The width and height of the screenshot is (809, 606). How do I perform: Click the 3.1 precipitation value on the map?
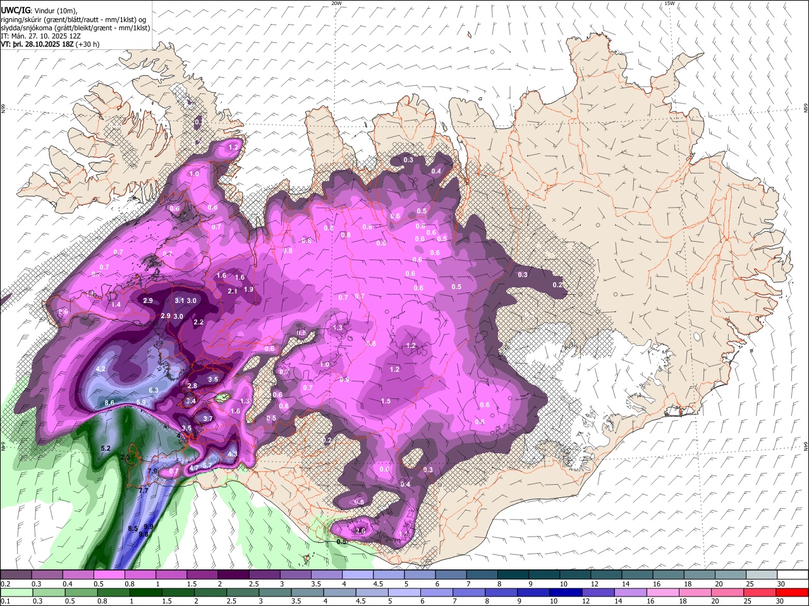[179, 300]
